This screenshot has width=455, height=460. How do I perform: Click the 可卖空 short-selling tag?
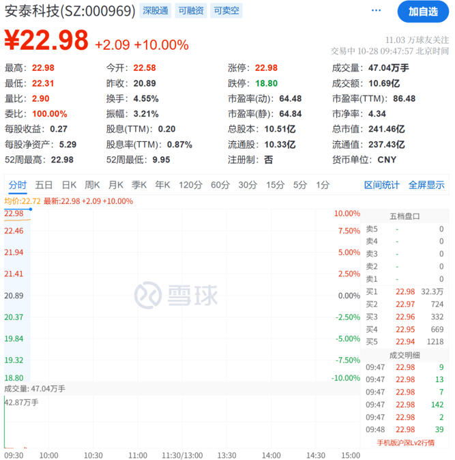click(226, 11)
